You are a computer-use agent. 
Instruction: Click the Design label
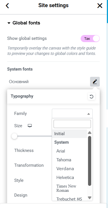21,195
